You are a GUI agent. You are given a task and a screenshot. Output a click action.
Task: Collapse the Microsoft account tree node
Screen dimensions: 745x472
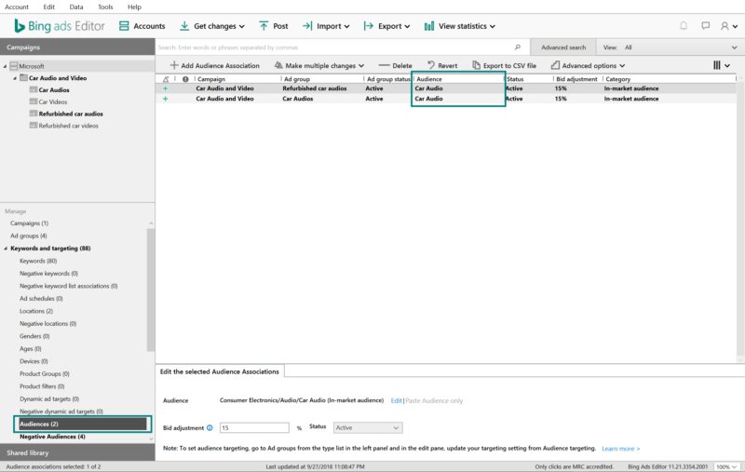point(6,66)
